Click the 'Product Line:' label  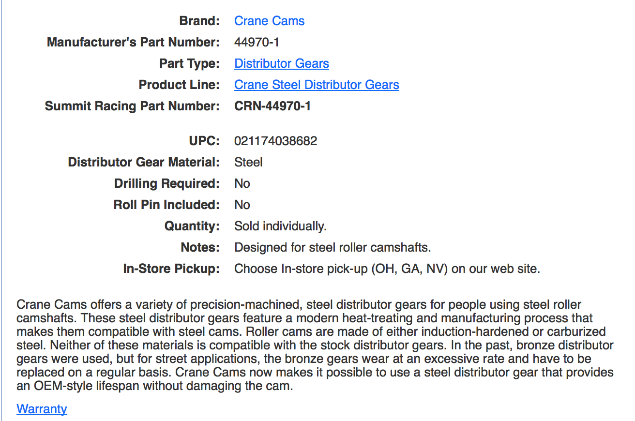coord(179,85)
